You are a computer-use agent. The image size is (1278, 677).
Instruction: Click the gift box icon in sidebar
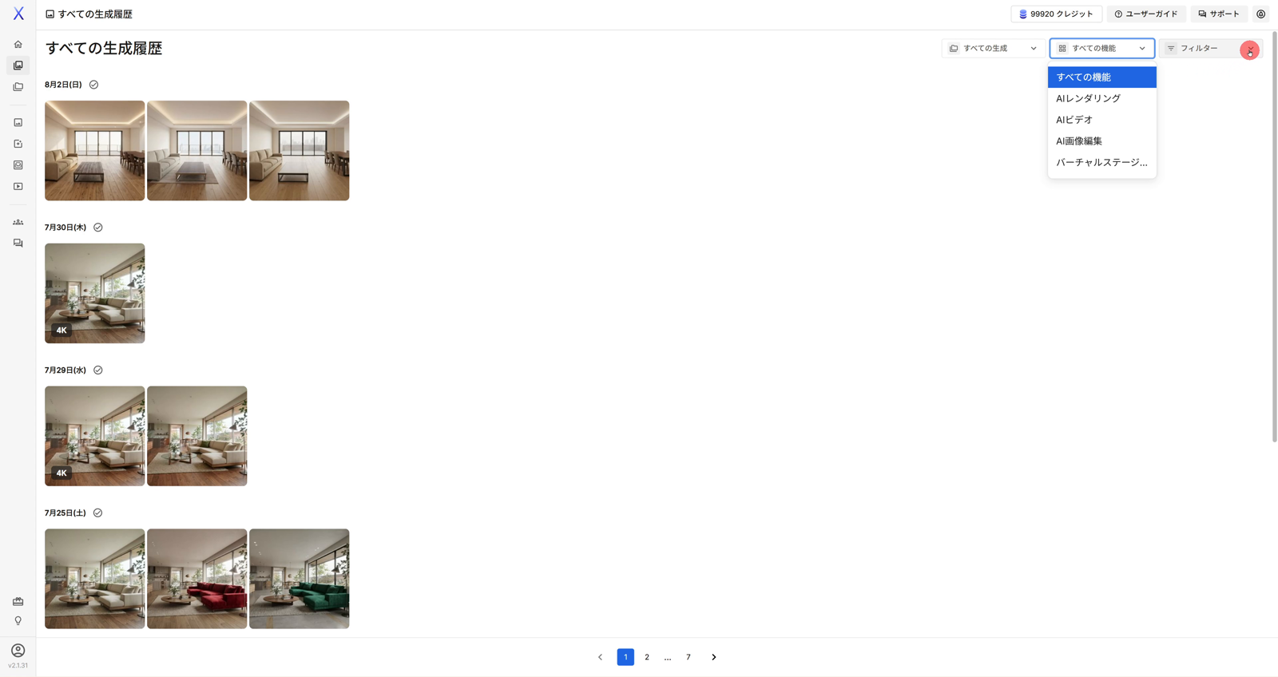pos(18,601)
